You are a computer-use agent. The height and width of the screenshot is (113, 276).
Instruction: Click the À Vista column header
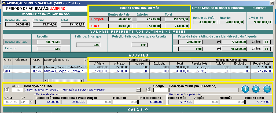tap(99, 63)
